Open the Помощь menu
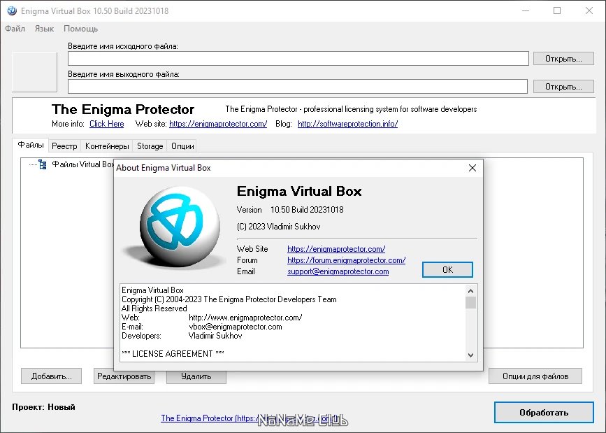The height and width of the screenshot is (433, 606). (81, 29)
